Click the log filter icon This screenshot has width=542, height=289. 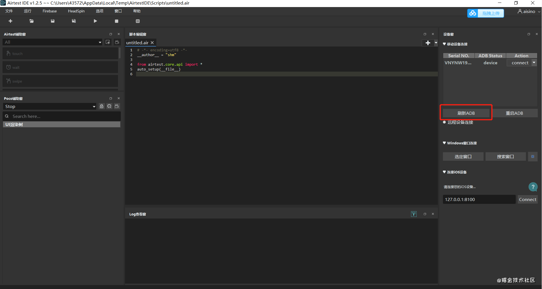pyautogui.click(x=414, y=214)
